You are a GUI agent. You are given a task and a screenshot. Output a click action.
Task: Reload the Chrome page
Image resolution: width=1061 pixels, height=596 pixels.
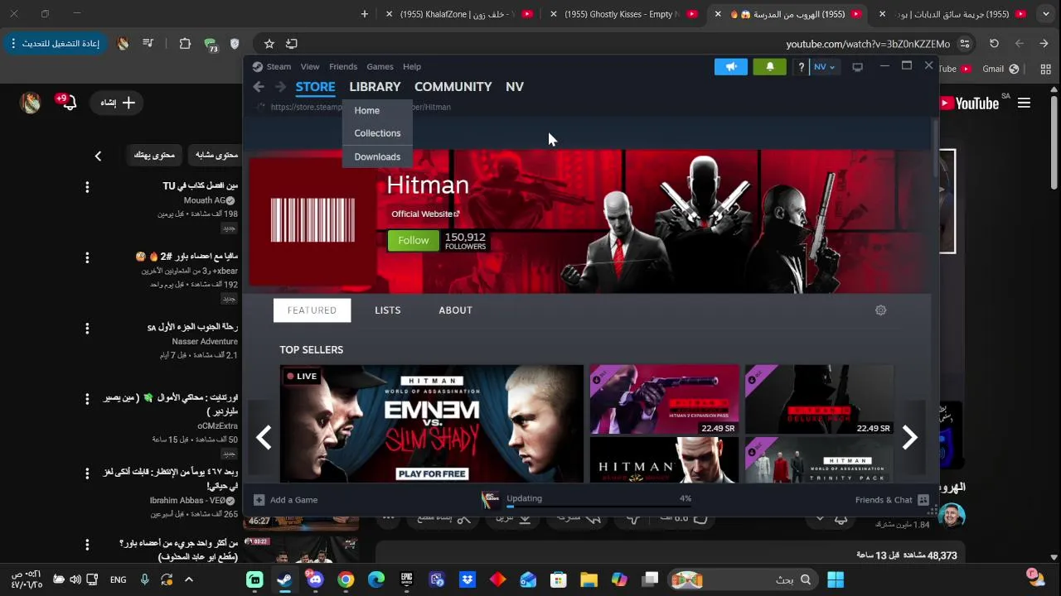[x=994, y=44]
